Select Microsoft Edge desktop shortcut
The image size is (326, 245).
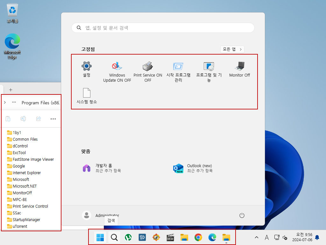click(12, 46)
